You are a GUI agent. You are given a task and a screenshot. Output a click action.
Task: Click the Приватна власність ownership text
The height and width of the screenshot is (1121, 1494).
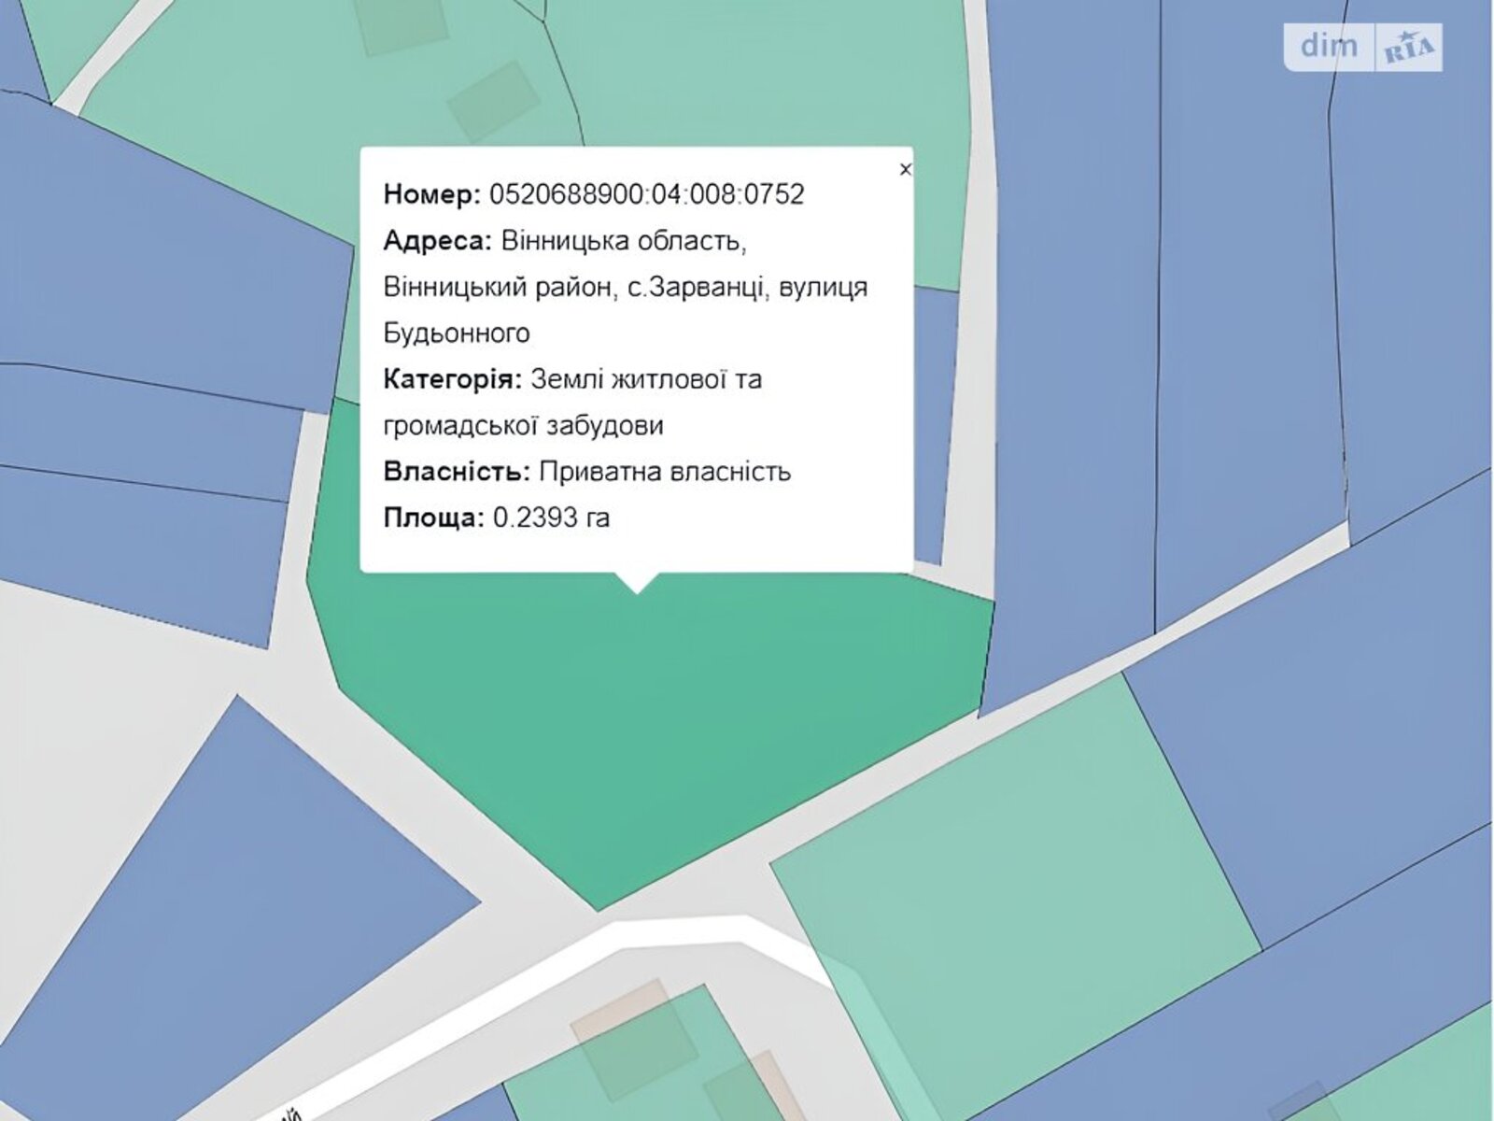click(665, 472)
